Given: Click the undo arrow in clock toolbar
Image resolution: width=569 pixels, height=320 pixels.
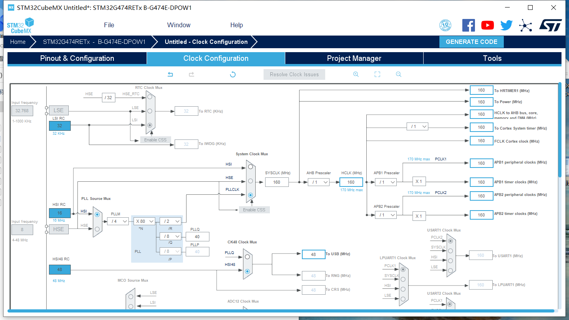Looking at the screenshot, I should click(x=170, y=74).
